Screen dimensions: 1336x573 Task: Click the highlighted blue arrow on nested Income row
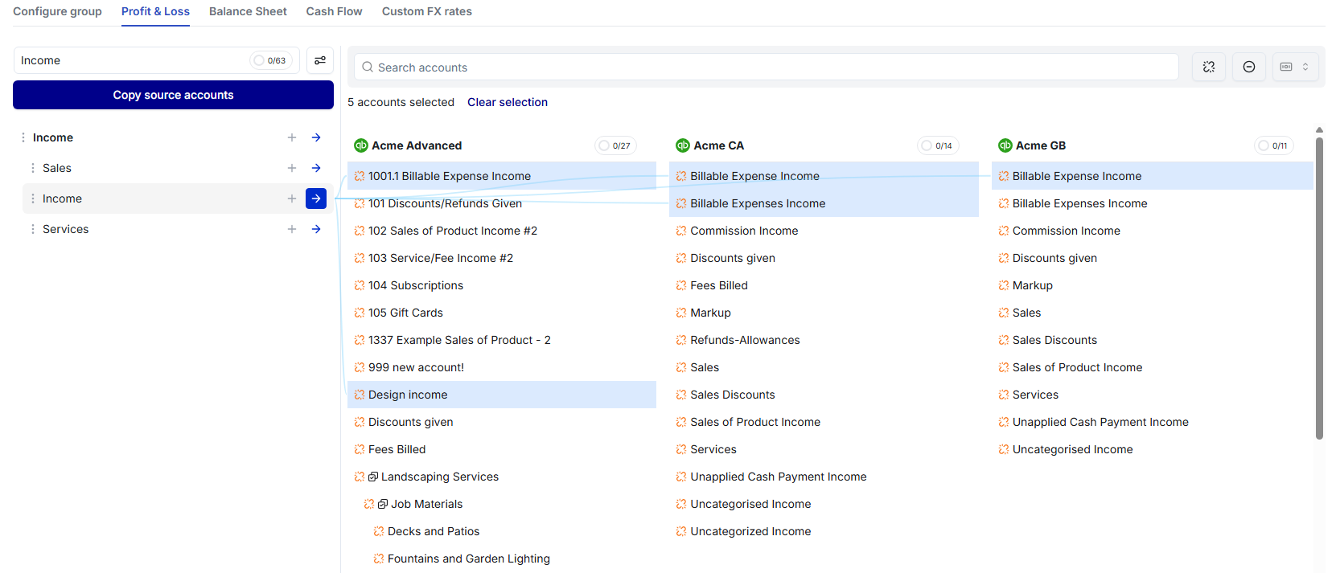point(316,199)
